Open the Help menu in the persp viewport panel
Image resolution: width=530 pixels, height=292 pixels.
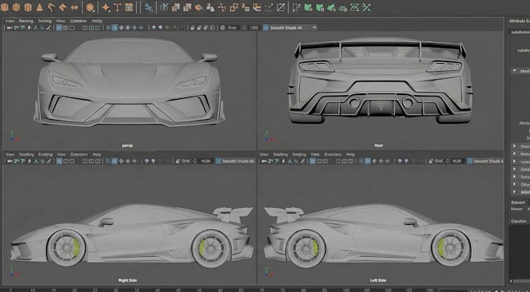click(x=97, y=21)
